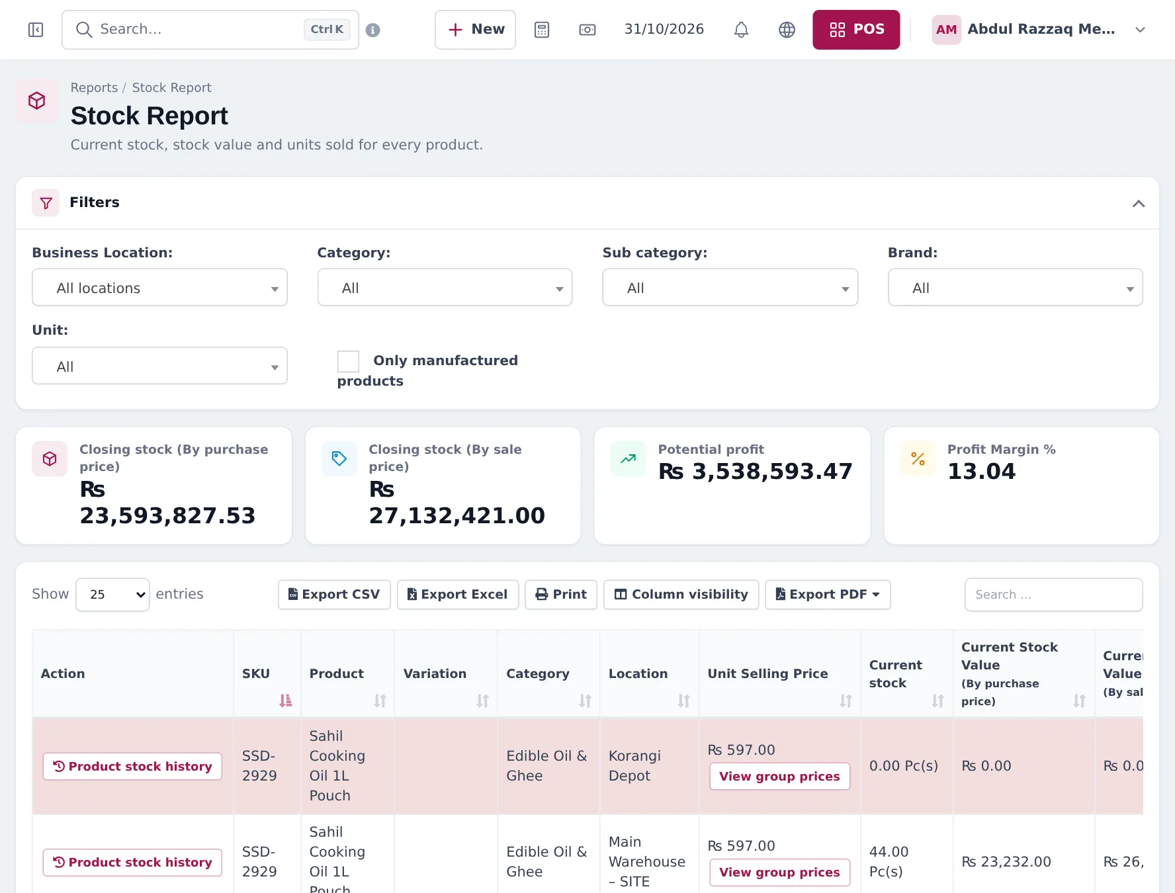The width and height of the screenshot is (1175, 893).
Task: Open Column visibility options
Action: (681, 595)
